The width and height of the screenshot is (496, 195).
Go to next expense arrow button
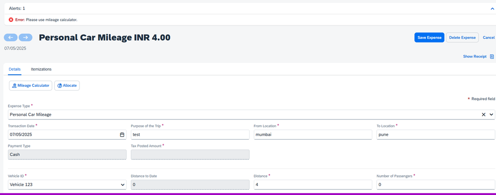26,38
